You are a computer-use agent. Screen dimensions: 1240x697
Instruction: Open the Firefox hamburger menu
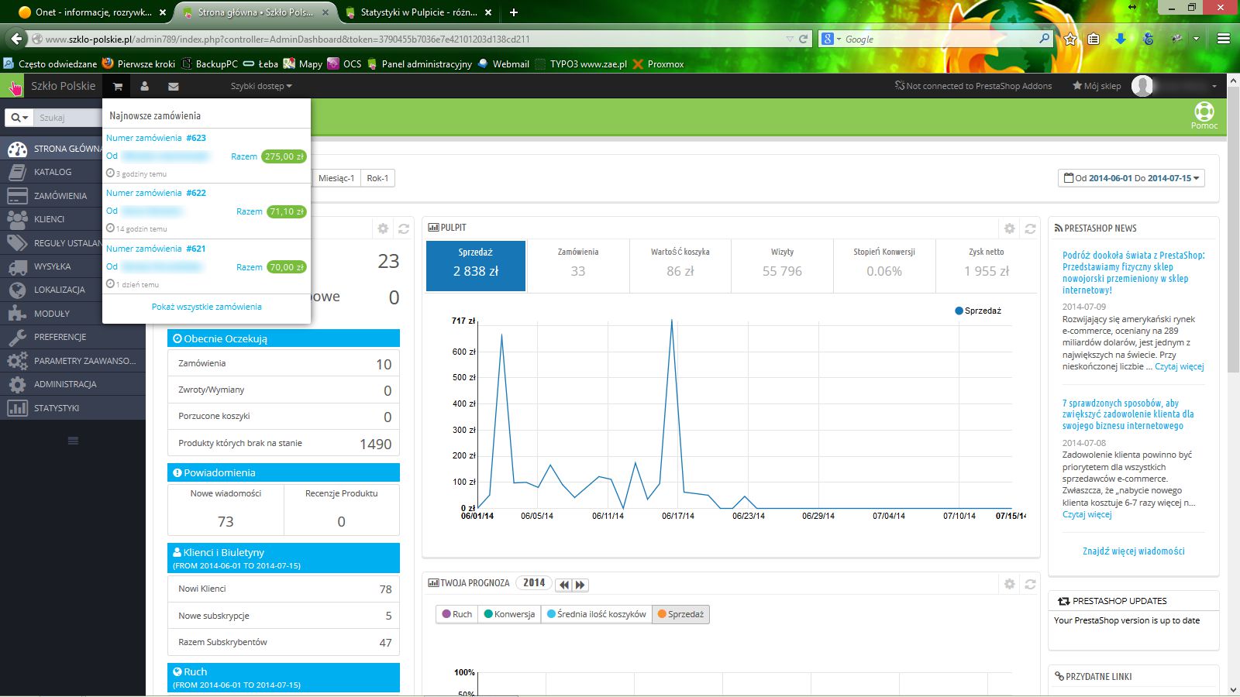coord(1224,39)
